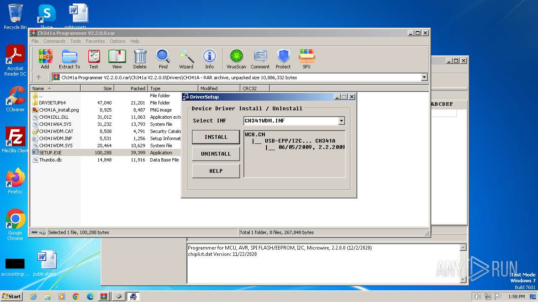The image size is (538, 302).
Task: Open Google Chrome desktop shortcut
Action: 15,224
